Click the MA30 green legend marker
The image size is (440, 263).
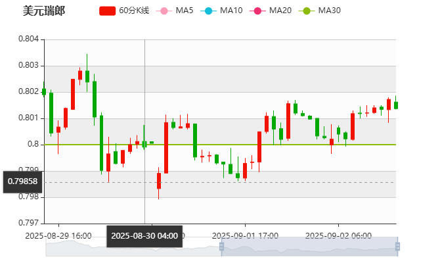click(307, 11)
